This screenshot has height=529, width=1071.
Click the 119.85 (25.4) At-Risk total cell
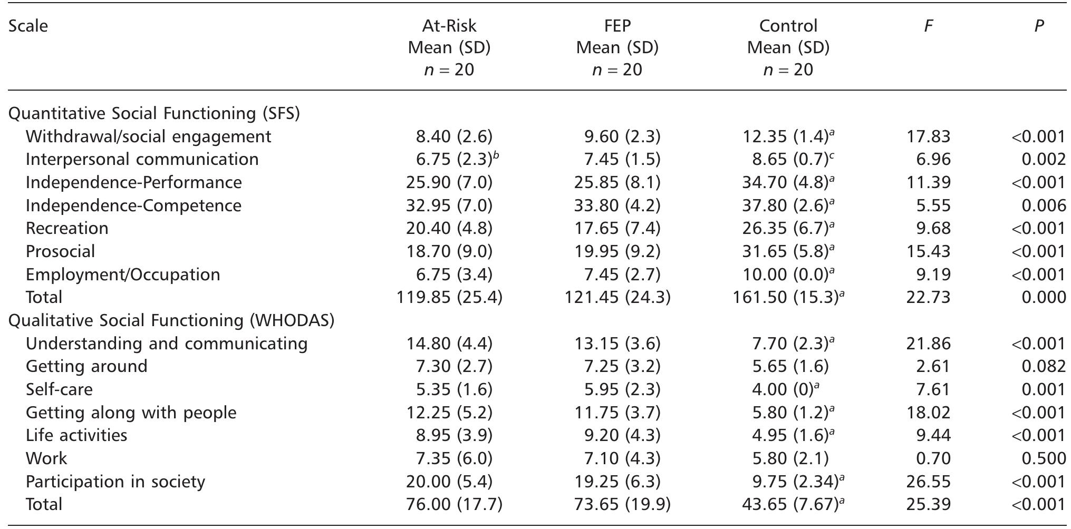coord(449,297)
